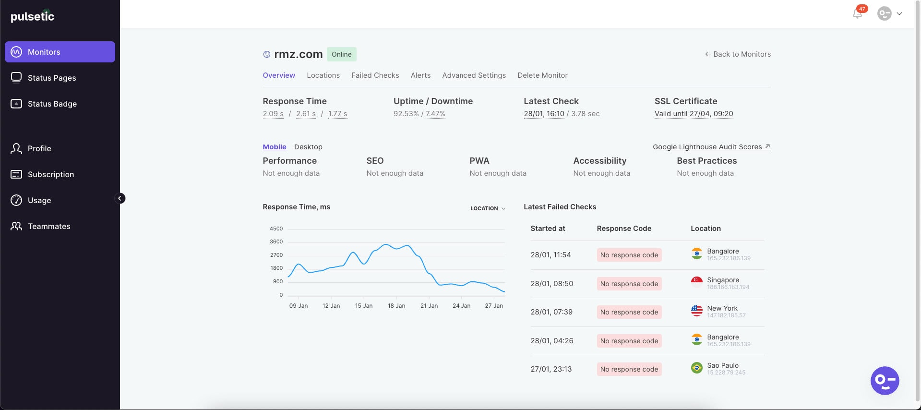Click SSL Valid until 27/04, 09:20

click(x=694, y=114)
